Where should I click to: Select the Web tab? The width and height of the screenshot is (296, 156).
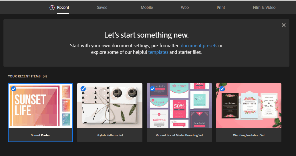click(185, 7)
